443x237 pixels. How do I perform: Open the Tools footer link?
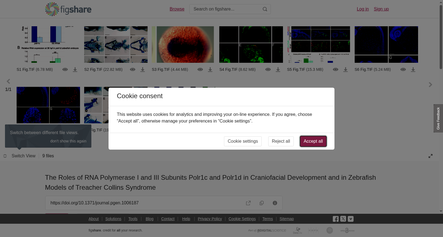point(133,219)
